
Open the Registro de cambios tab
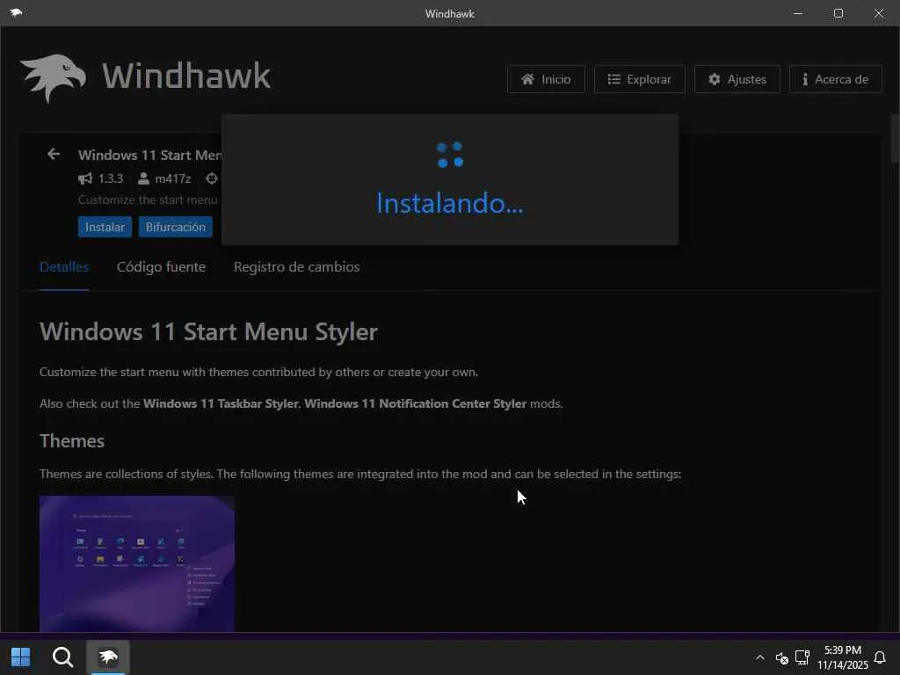297,267
